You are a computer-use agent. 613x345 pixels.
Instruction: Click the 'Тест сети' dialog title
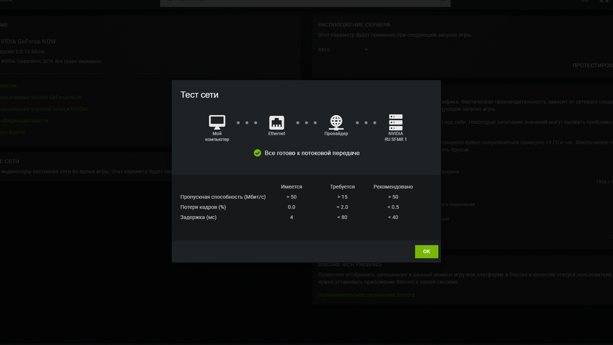[199, 95]
